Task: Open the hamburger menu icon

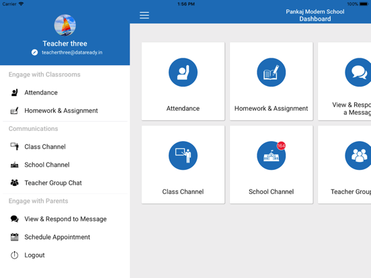Action: click(x=144, y=15)
